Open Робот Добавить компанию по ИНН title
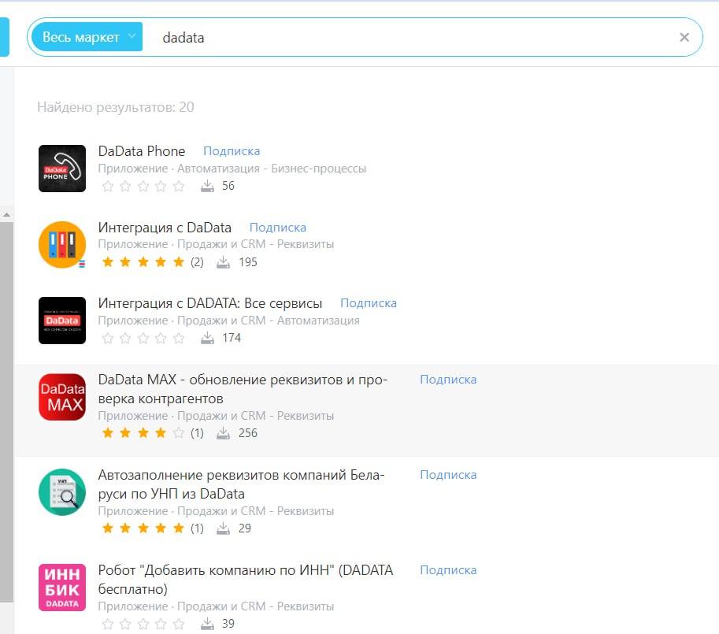719x634 pixels. coord(246,580)
